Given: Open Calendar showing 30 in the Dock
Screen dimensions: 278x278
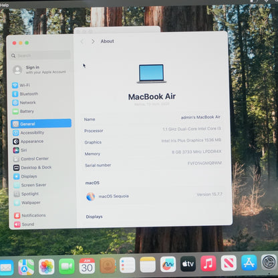Looking at the screenshot, I should coord(87,266).
